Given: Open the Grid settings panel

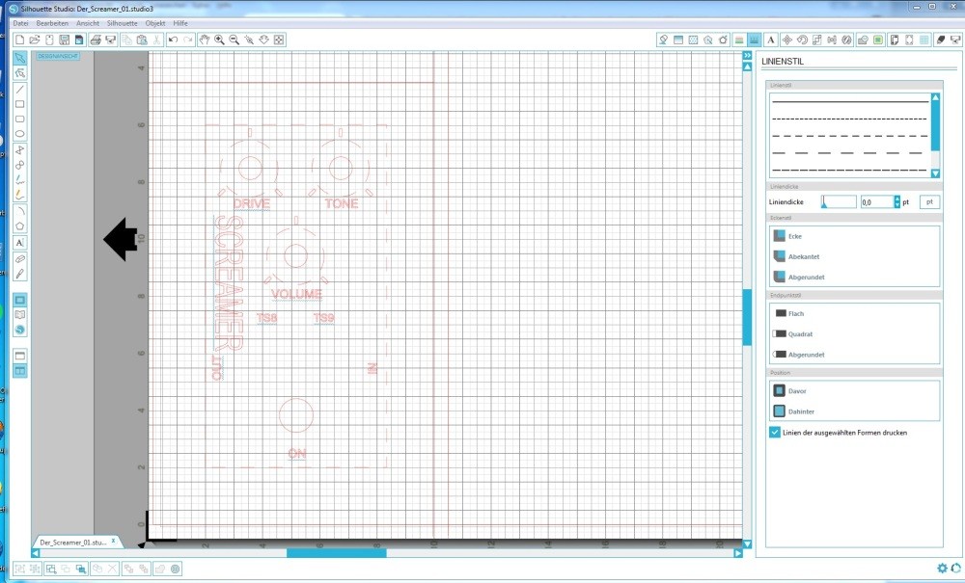Looking at the screenshot, I should [924, 40].
